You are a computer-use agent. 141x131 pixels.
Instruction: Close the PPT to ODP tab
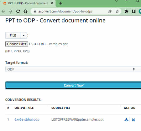52,3
